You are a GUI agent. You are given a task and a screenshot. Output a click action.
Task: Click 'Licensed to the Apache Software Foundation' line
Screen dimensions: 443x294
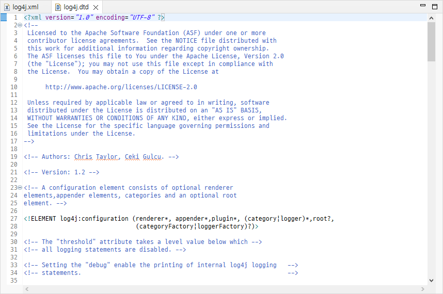point(146,33)
